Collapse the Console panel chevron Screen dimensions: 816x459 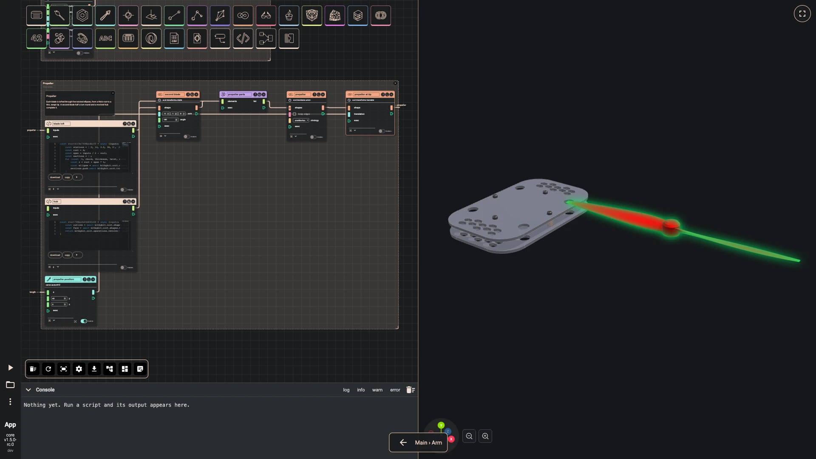coord(28,390)
